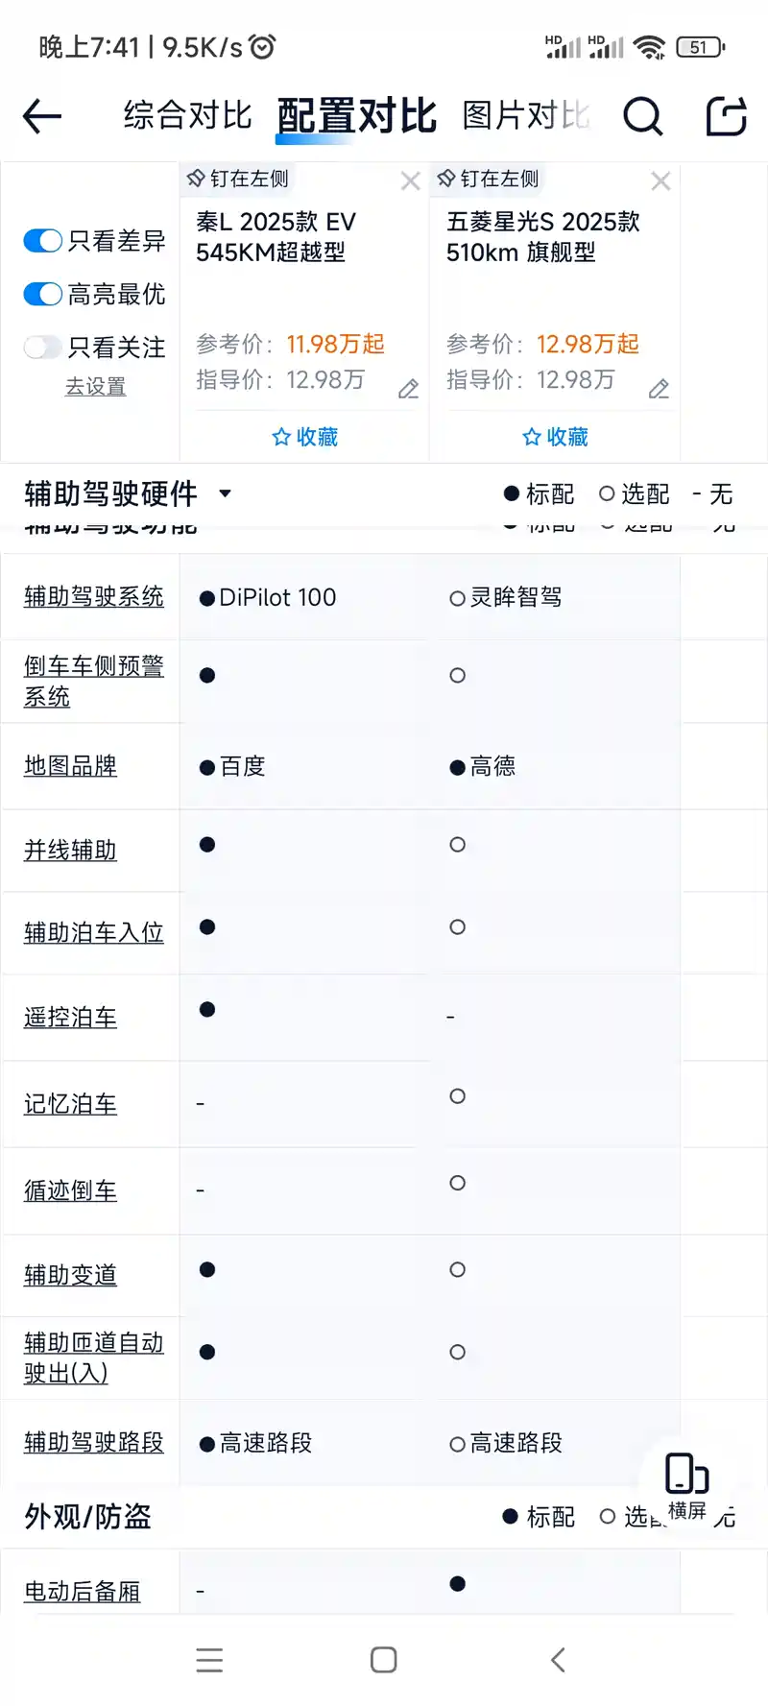Switch to the 综合对比 tab
This screenshot has height=1706, width=768.
tap(188, 116)
